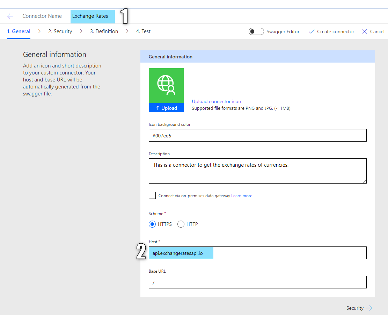The width and height of the screenshot is (388, 315).
Task: Toggle the Swagger Editor switch
Action: (x=256, y=31)
